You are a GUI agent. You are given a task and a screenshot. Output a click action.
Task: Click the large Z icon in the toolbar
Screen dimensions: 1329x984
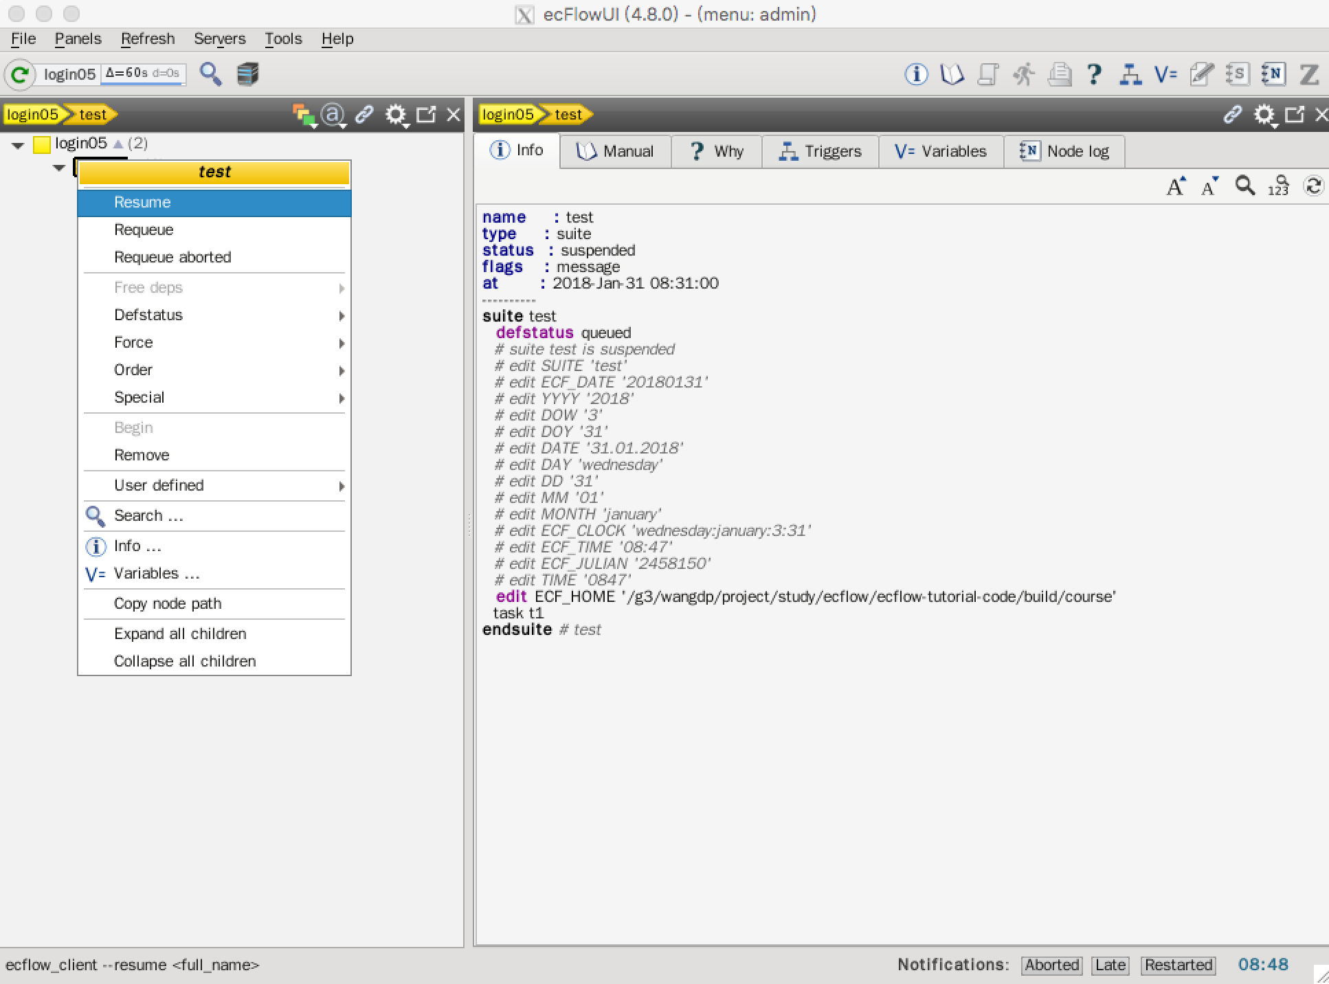click(x=1309, y=74)
